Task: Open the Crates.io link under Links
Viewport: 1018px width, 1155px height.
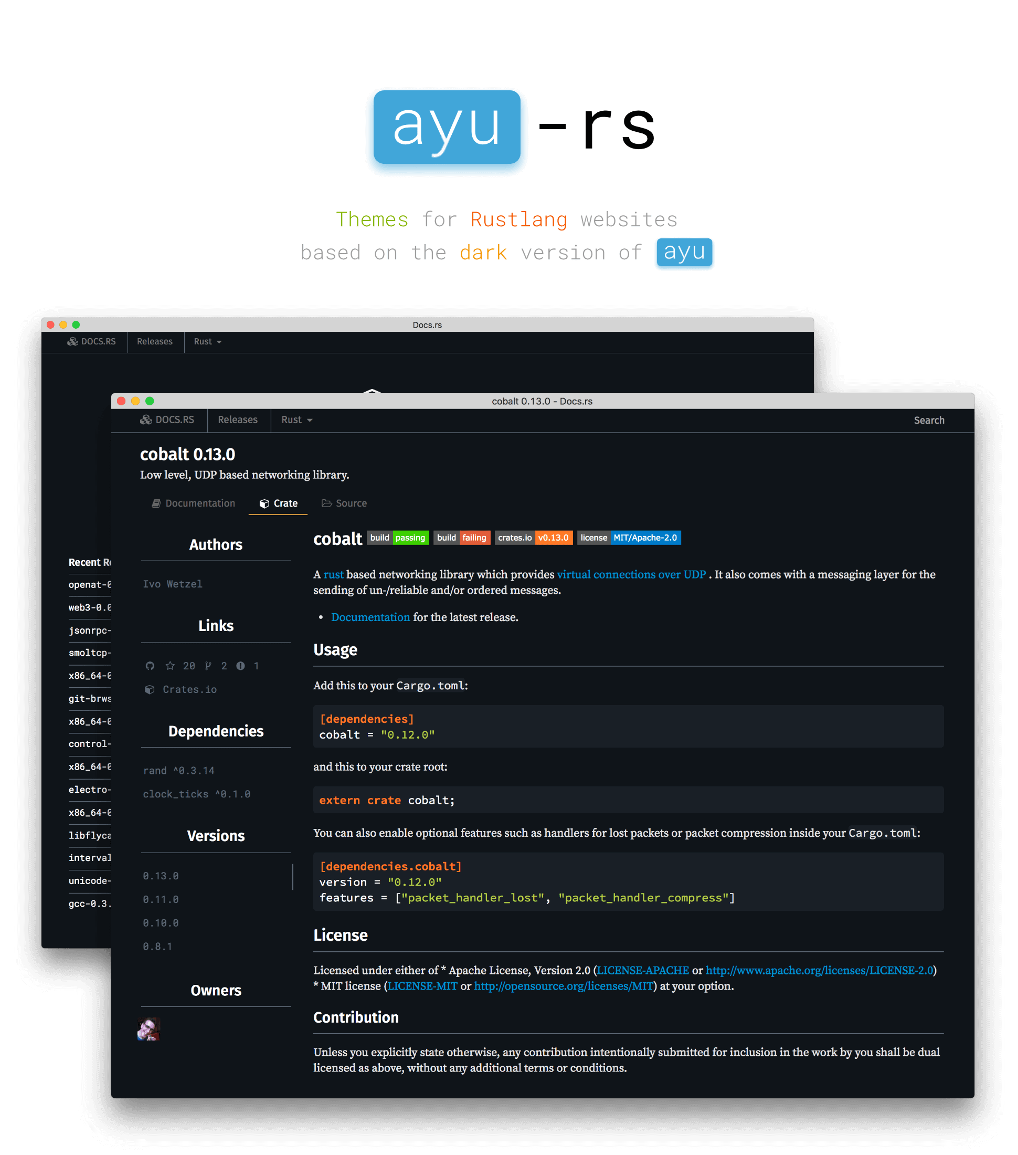Action: pos(190,689)
